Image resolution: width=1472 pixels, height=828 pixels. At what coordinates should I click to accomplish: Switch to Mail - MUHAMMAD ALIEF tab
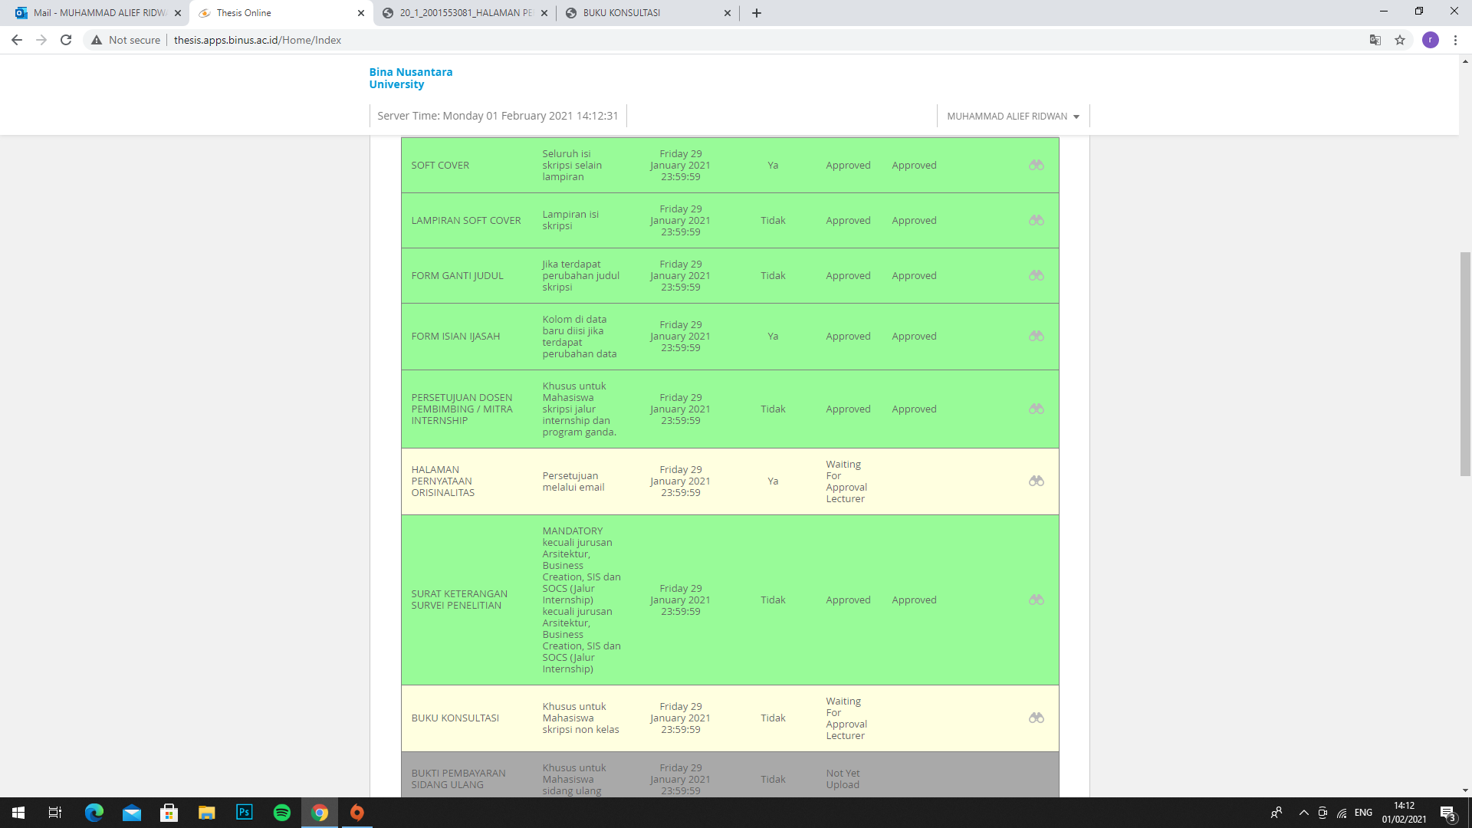tap(100, 13)
